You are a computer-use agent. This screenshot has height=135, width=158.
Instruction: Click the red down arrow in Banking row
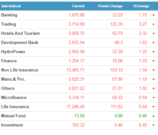click(154, 15)
